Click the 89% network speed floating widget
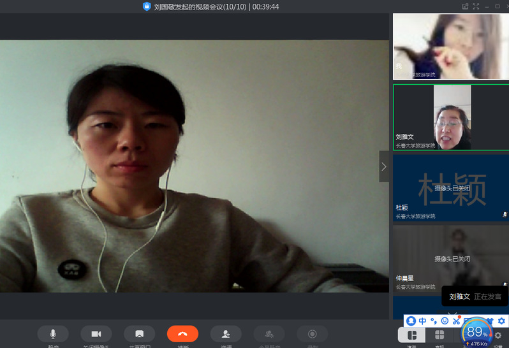The image size is (509, 348). coord(477,333)
